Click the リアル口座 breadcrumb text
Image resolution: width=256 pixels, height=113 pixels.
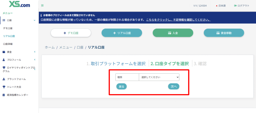pyautogui.click(x=96, y=48)
